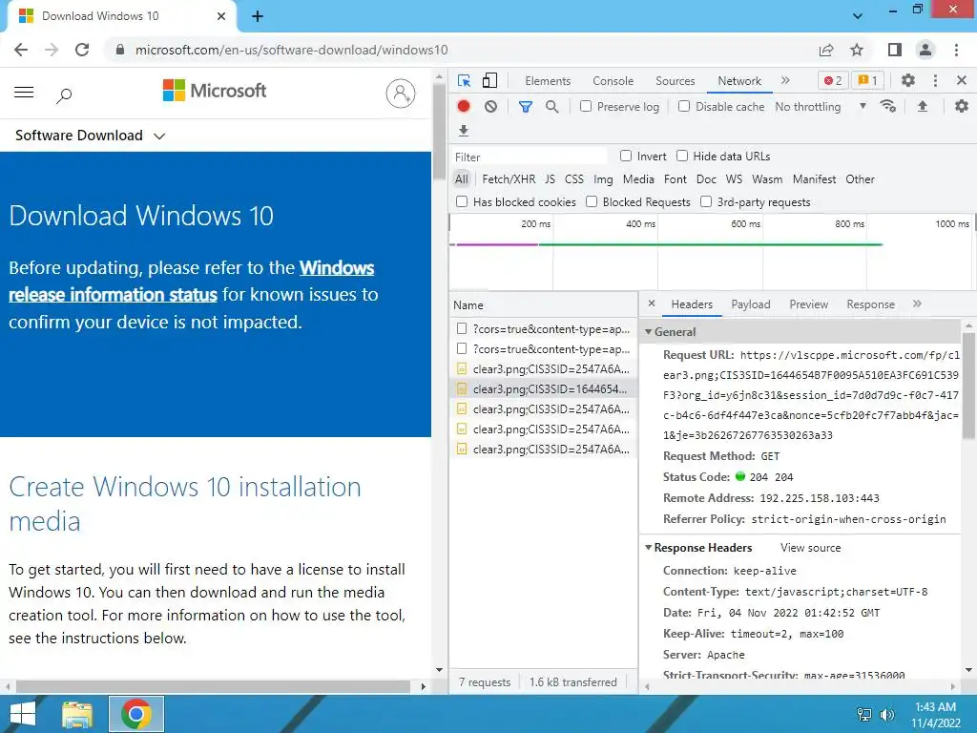Toggle Chrome side panel icon
Viewport: 977px width, 733px height.
(x=895, y=50)
